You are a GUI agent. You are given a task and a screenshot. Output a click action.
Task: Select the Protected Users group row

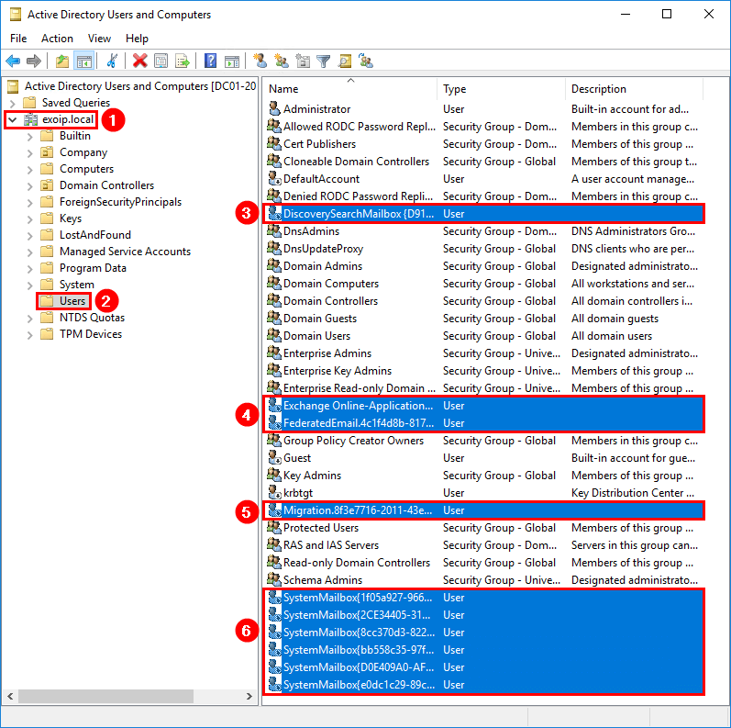(x=483, y=528)
